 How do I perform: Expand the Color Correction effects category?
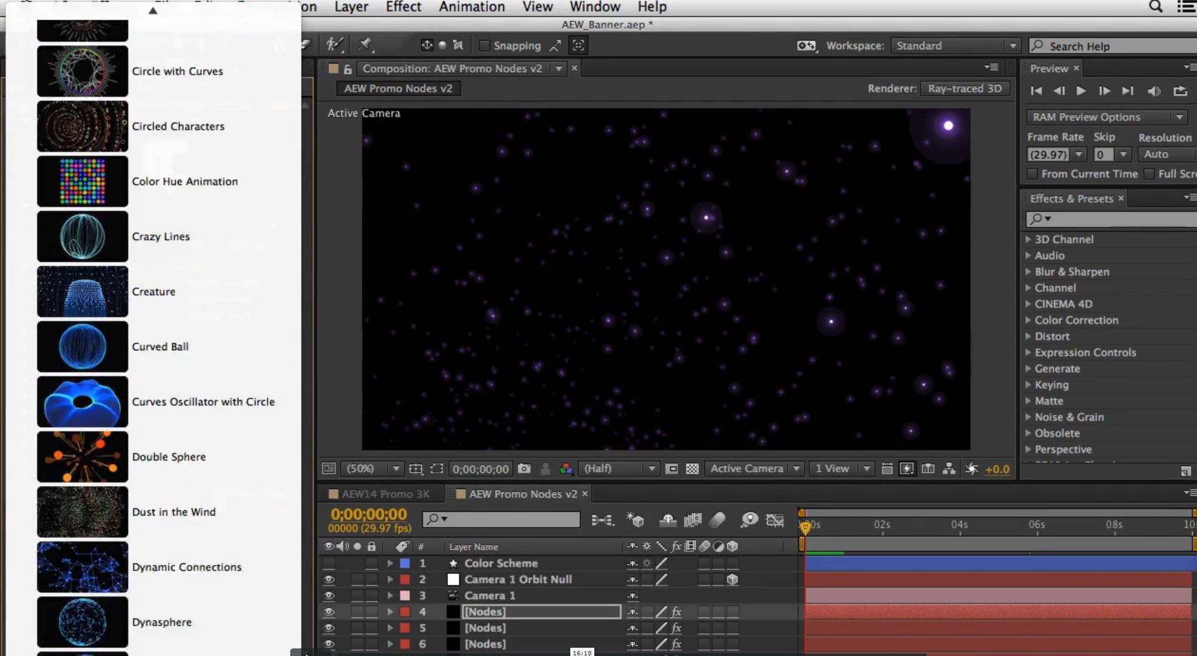tap(1028, 320)
